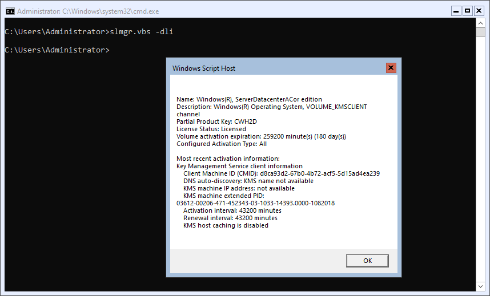Click the Partial Product Key CWH2D text

tap(216, 121)
